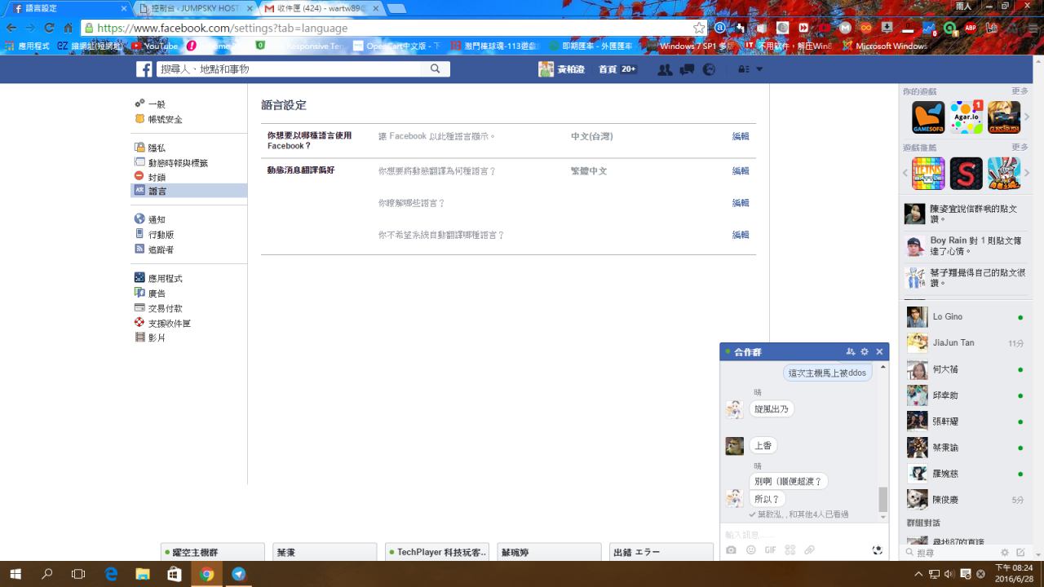Select 隱私 in settings sidebar
The image size is (1044, 587).
point(157,148)
